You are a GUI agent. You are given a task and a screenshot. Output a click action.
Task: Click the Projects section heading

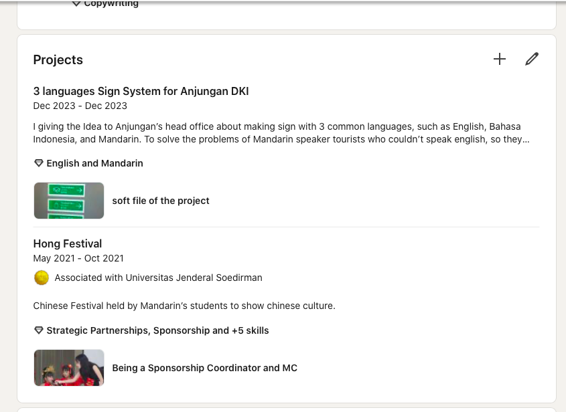pyautogui.click(x=58, y=60)
